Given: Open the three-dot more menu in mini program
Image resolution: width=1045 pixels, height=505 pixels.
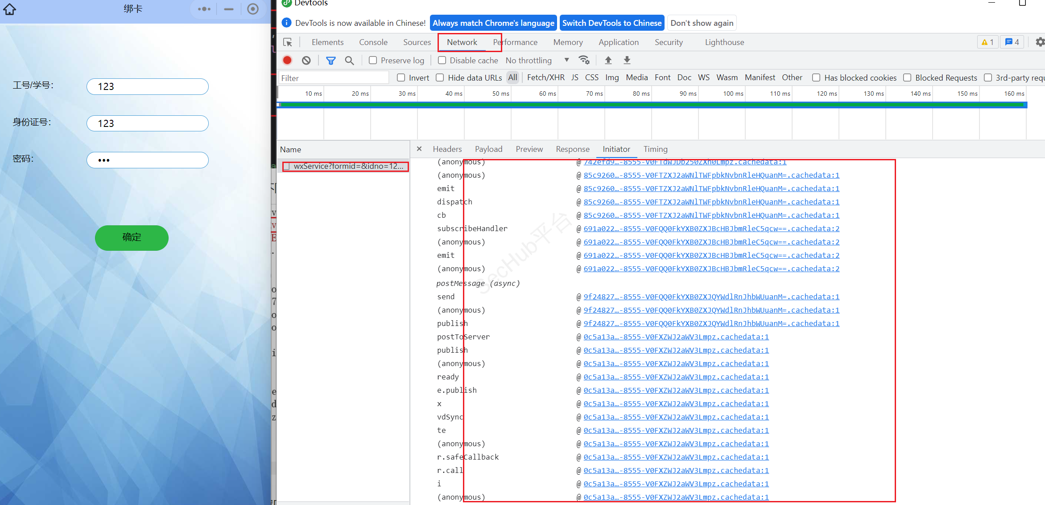Looking at the screenshot, I should click(204, 9).
